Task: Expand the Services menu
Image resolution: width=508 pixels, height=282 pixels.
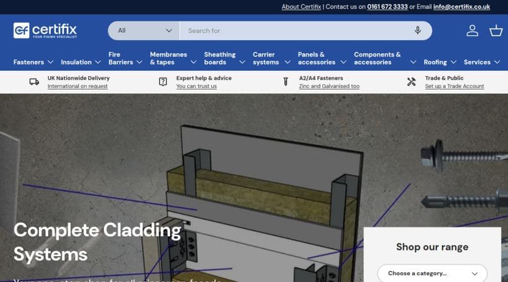Action: coord(482,62)
